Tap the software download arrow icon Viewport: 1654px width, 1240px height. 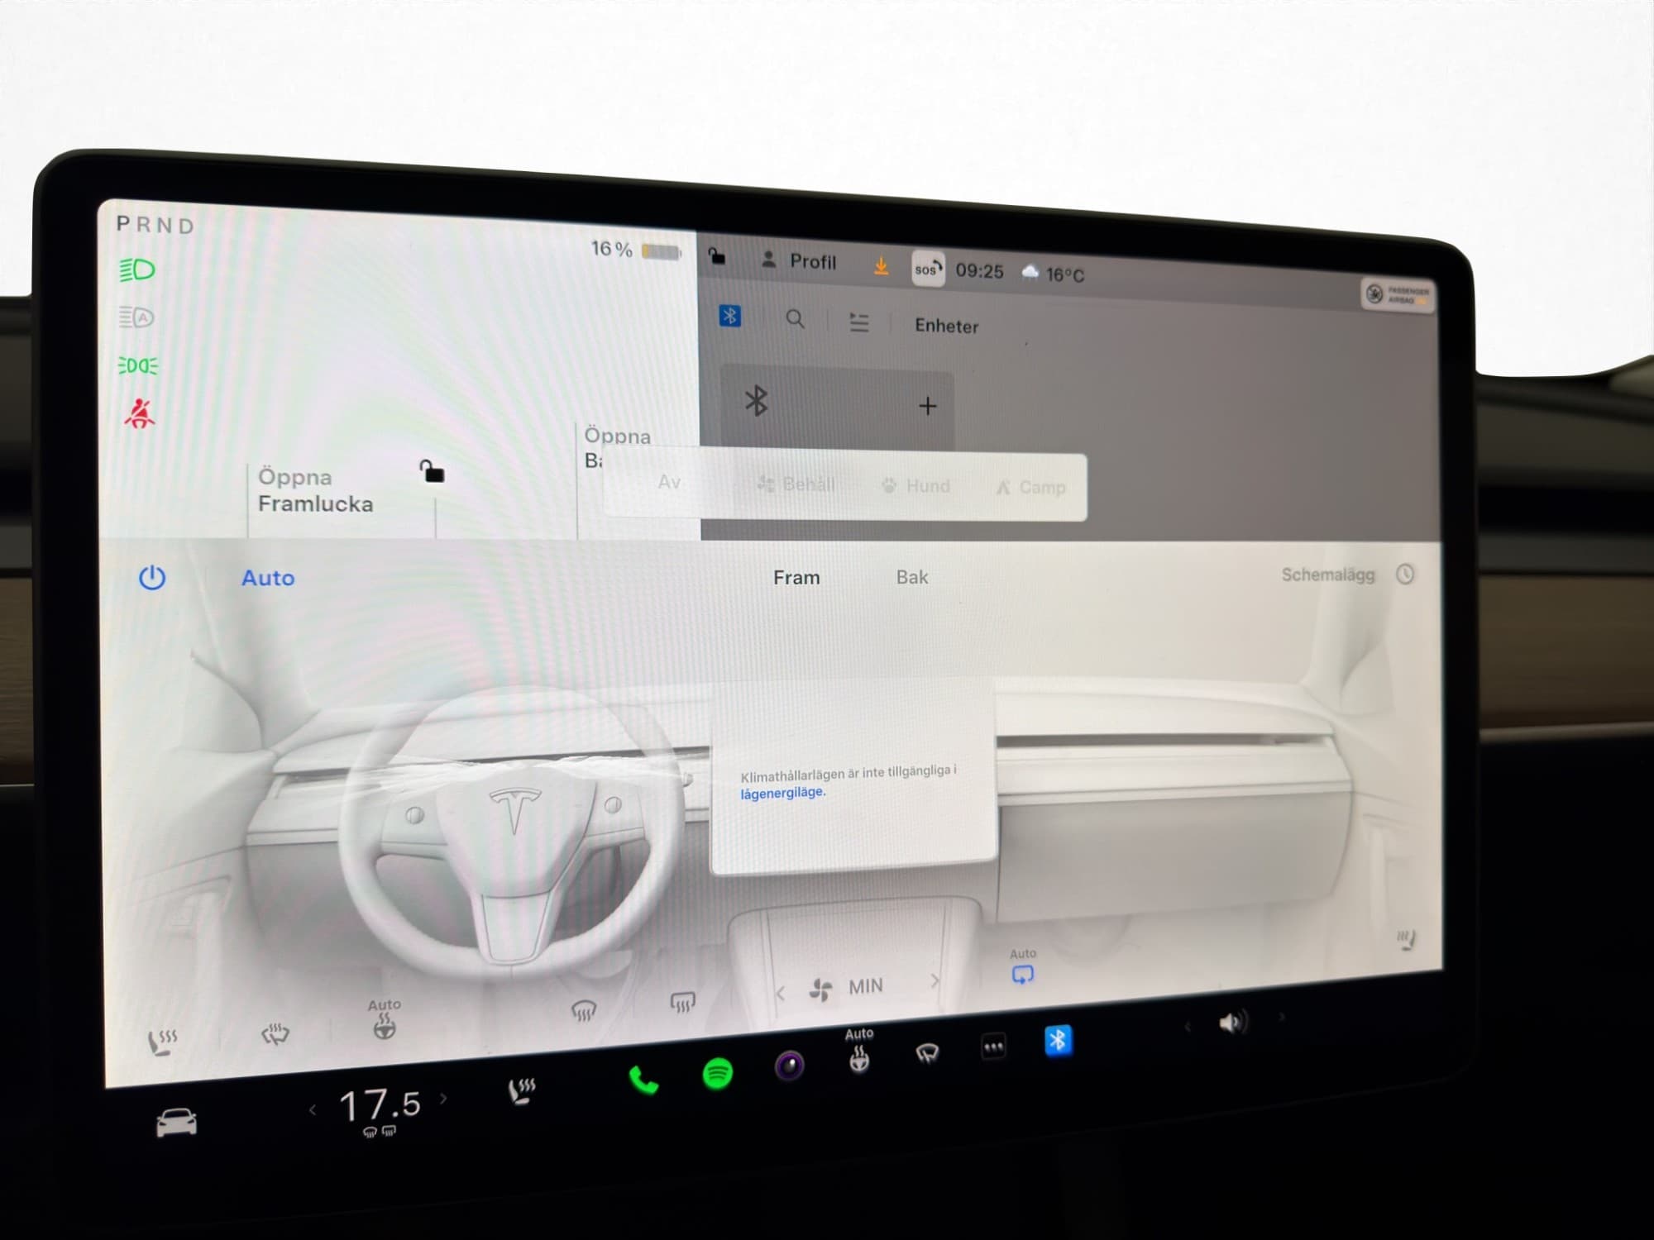(881, 266)
